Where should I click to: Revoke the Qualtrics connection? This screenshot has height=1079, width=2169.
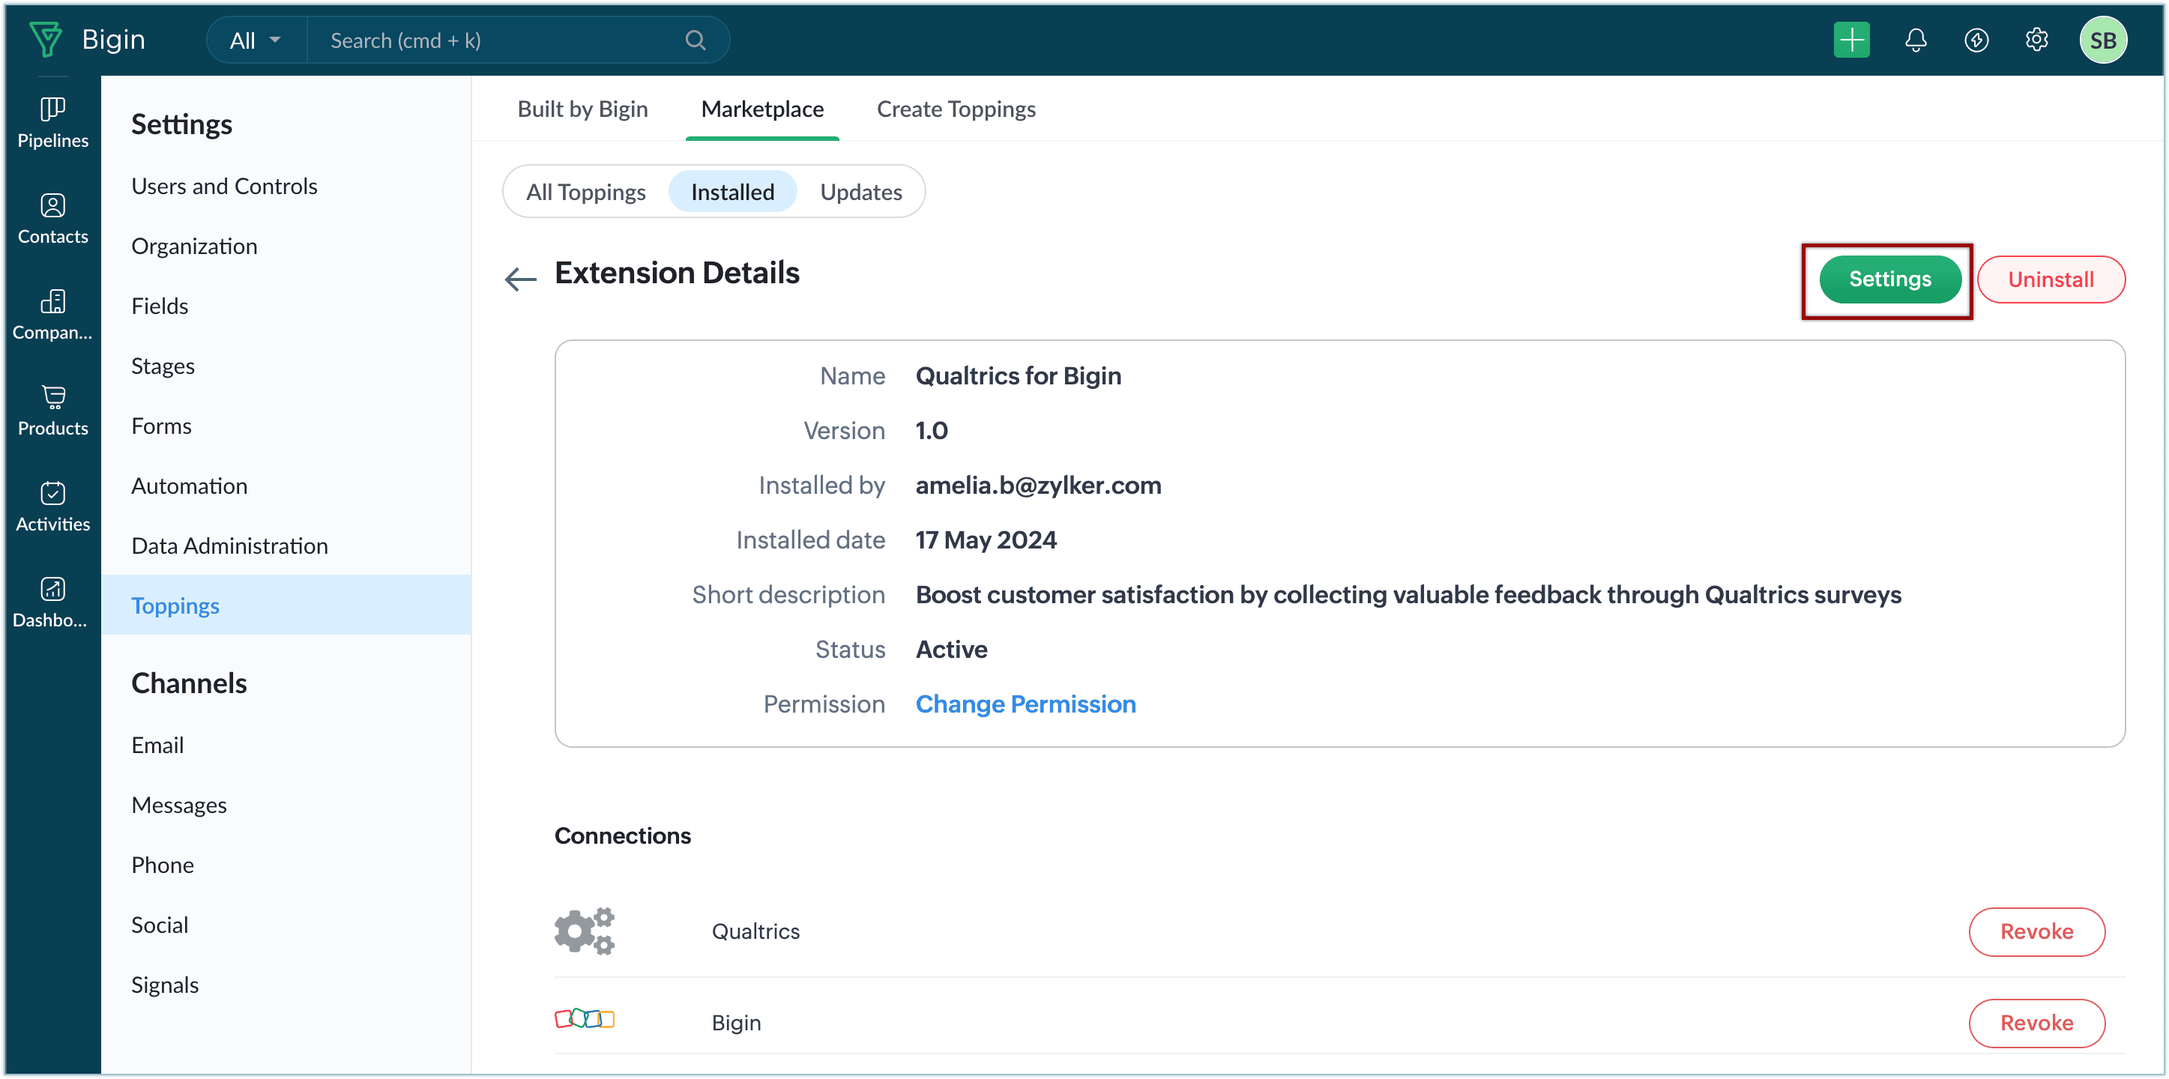point(2036,931)
